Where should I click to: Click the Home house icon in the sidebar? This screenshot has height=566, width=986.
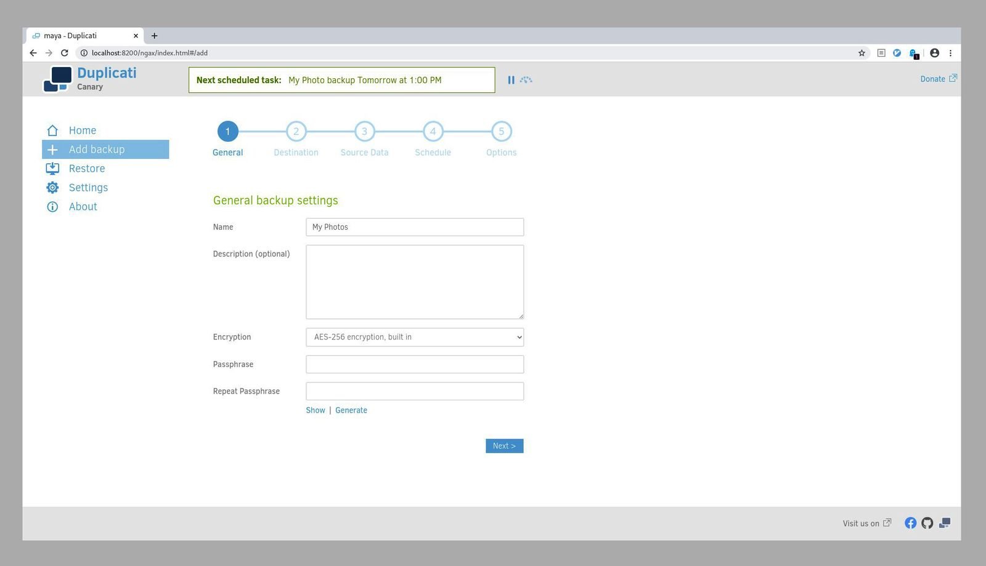point(52,130)
